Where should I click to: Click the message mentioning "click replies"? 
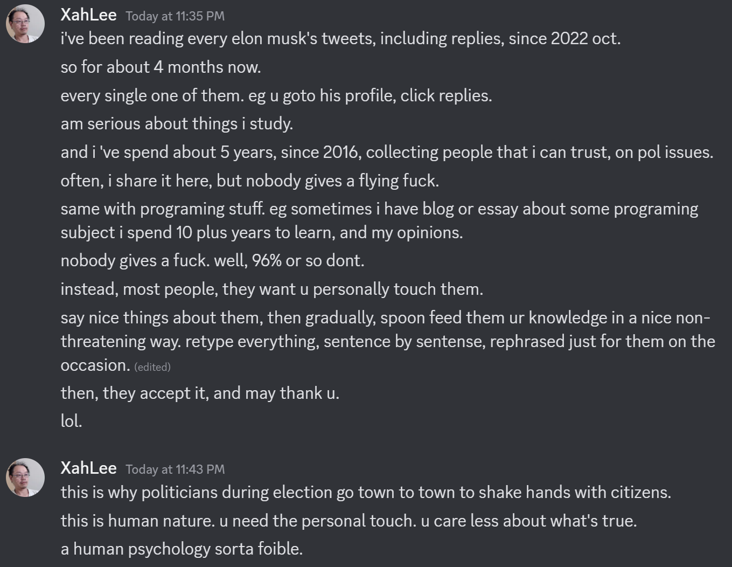[x=276, y=96]
